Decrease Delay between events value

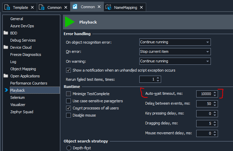[x=215, y=105]
